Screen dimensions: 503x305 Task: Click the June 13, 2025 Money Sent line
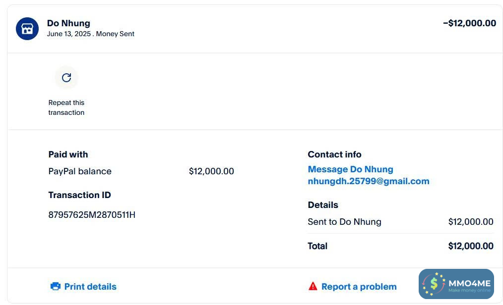click(90, 34)
